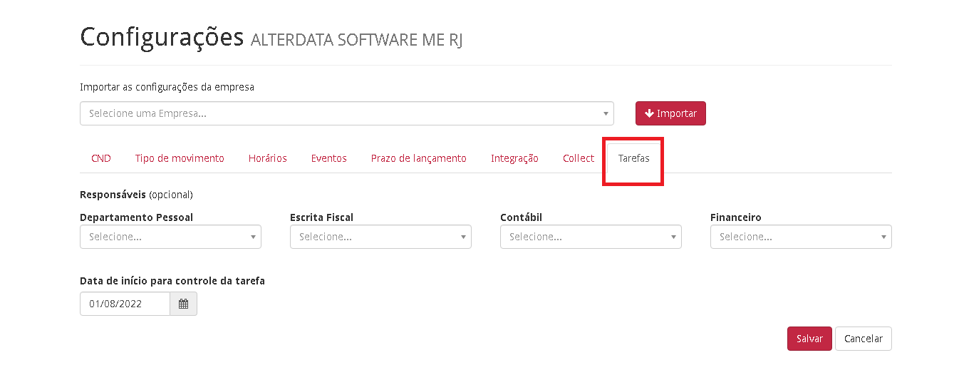Open the calendar icon beside the date
The image size is (954, 370).
(x=183, y=304)
